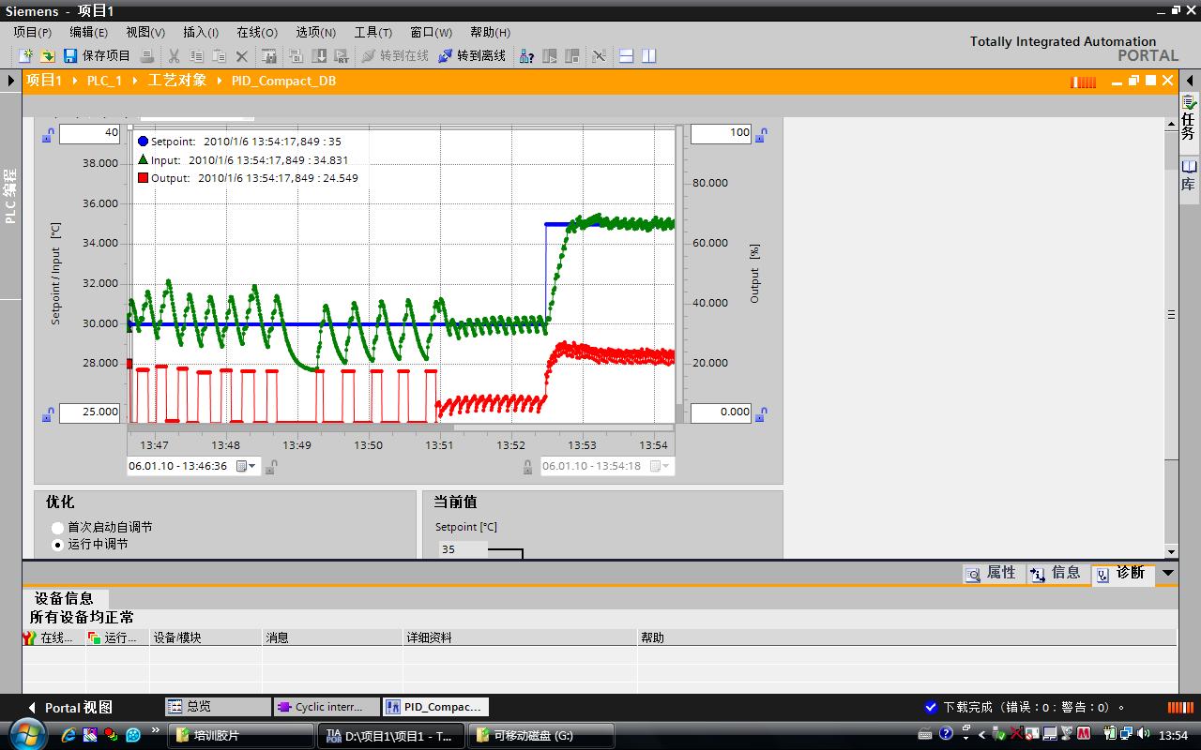Open the 编辑(E) menu
The image size is (1201, 750).
pos(89,32)
